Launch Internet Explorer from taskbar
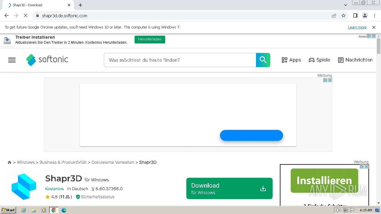381x214 pixels. click(24, 210)
